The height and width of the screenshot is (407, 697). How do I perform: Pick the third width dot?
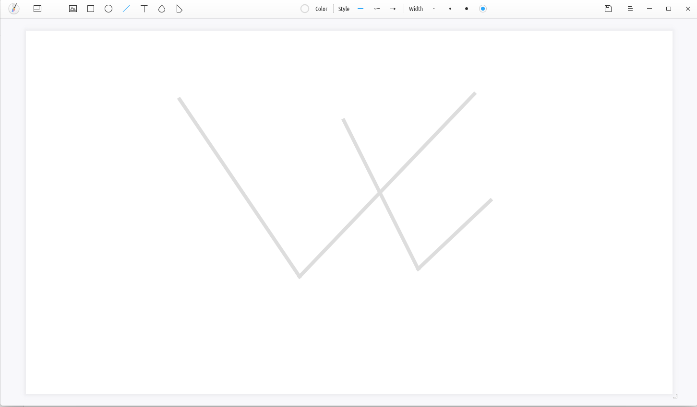pos(467,9)
